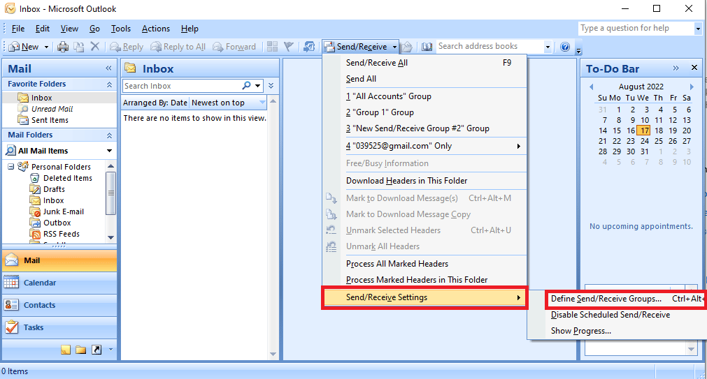The image size is (707, 379).
Task: Collapse the To-Do Bar with chevrons
Action: coord(676,68)
